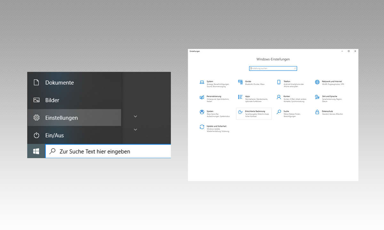Open the Spielen Xbox icon
Image resolution: width=384 pixels, height=230 pixels.
[x=202, y=112]
